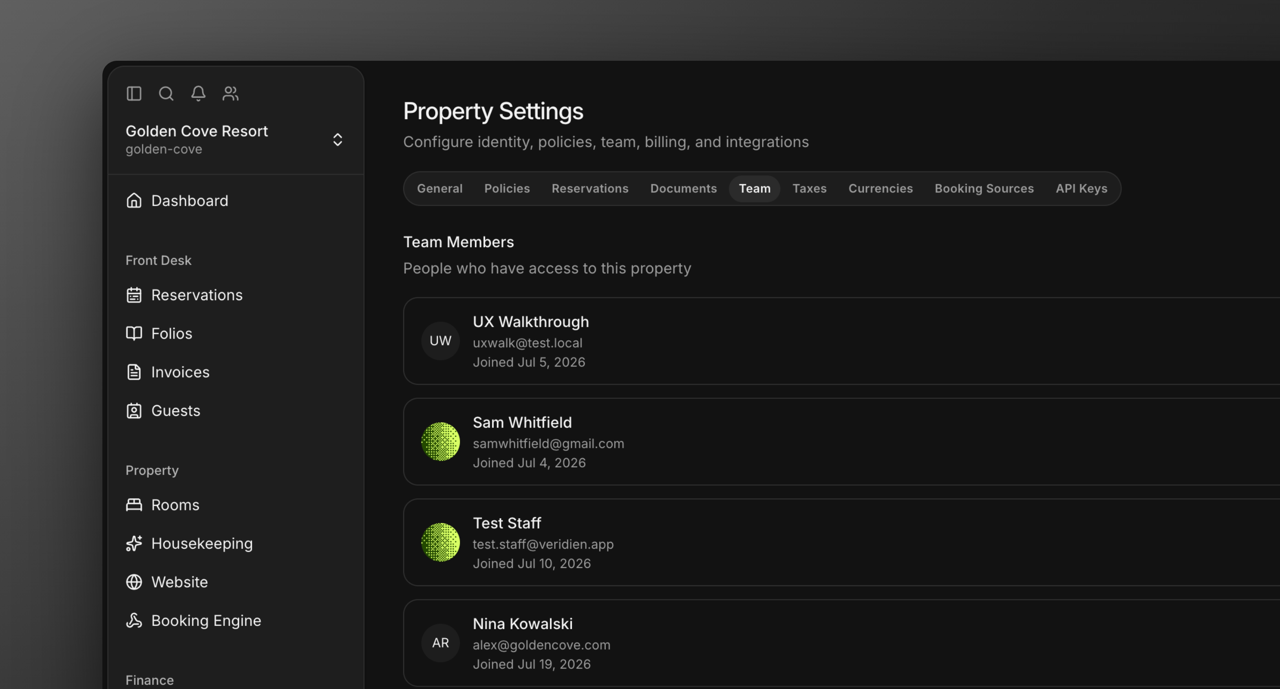This screenshot has height=689, width=1280.
Task: Switch to the API Keys tab
Action: tap(1081, 189)
